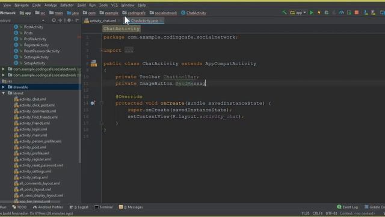
Task: Expand the first com.example.codingcafe.socialnetwork package
Action: coord(3,69)
